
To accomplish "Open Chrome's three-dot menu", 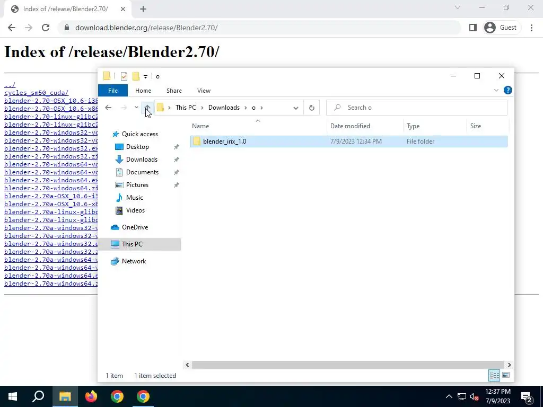I will [531, 28].
